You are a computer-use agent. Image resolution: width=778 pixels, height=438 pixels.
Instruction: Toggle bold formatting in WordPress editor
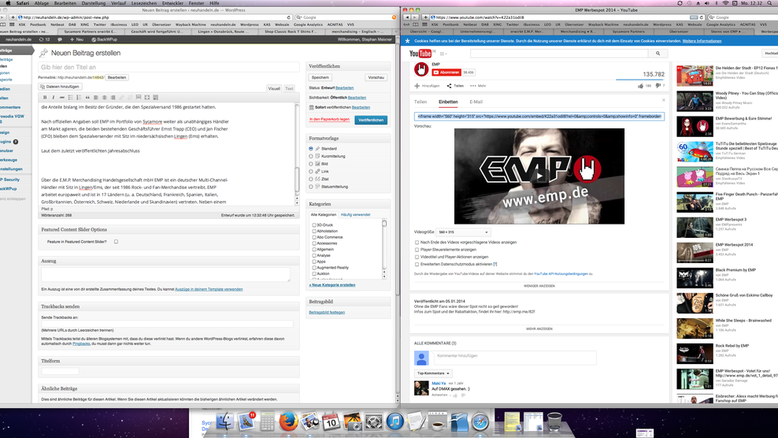(x=45, y=98)
